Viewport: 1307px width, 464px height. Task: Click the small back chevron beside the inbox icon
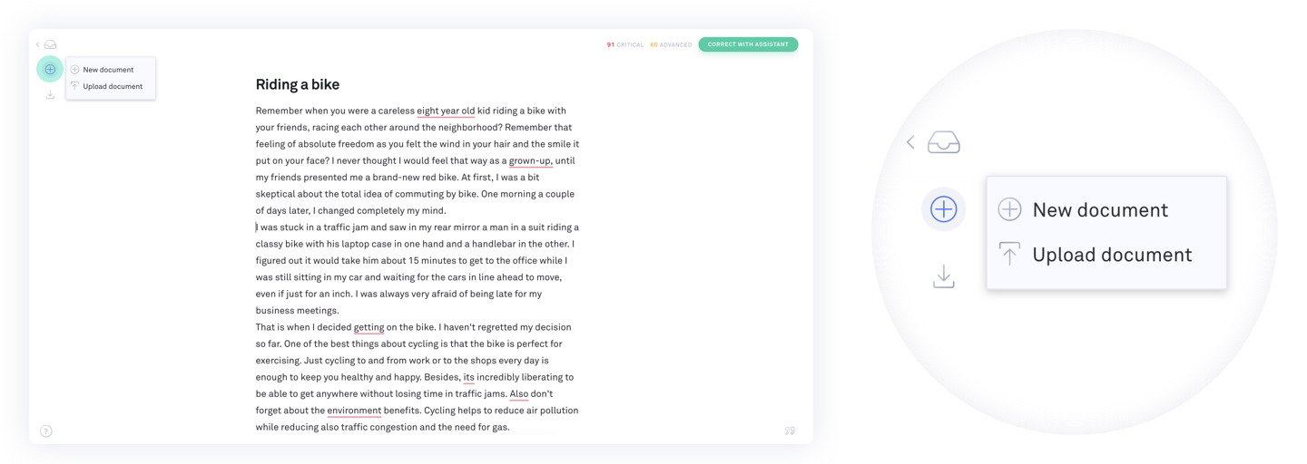pos(37,44)
